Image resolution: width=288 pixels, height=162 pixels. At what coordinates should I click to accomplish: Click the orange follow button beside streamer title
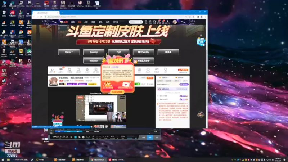[150, 78]
